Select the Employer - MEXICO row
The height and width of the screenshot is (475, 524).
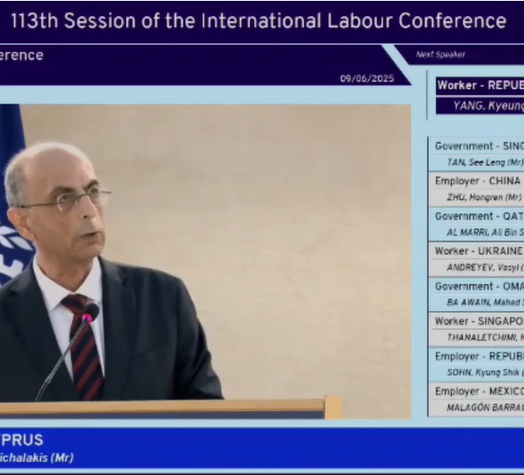click(476, 391)
